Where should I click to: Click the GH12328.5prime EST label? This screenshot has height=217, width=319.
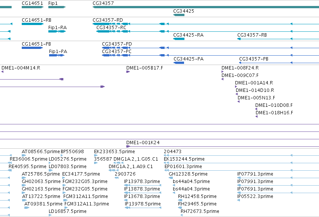[188, 174]
